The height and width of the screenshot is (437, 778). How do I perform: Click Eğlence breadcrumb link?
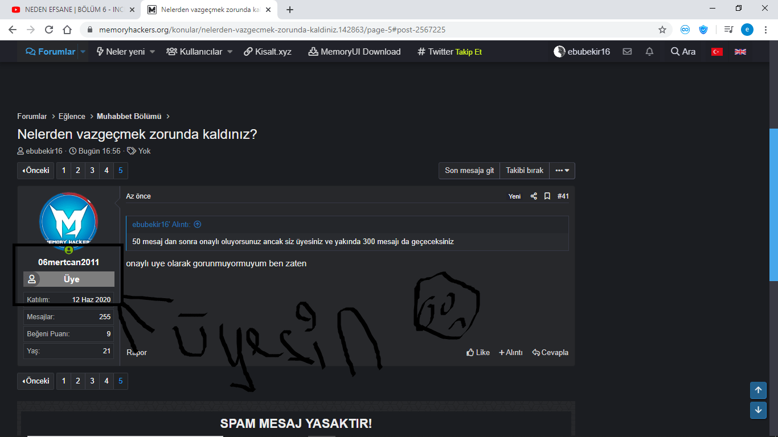72,116
